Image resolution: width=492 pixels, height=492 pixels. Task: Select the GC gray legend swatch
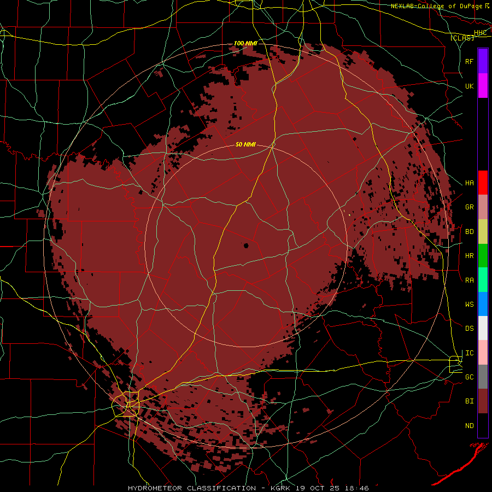[x=483, y=377]
